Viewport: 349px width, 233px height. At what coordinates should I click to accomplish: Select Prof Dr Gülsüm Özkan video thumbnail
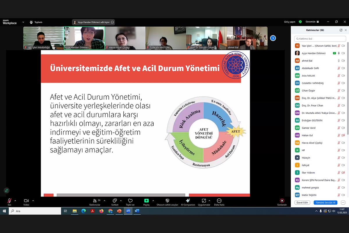(x=206, y=38)
